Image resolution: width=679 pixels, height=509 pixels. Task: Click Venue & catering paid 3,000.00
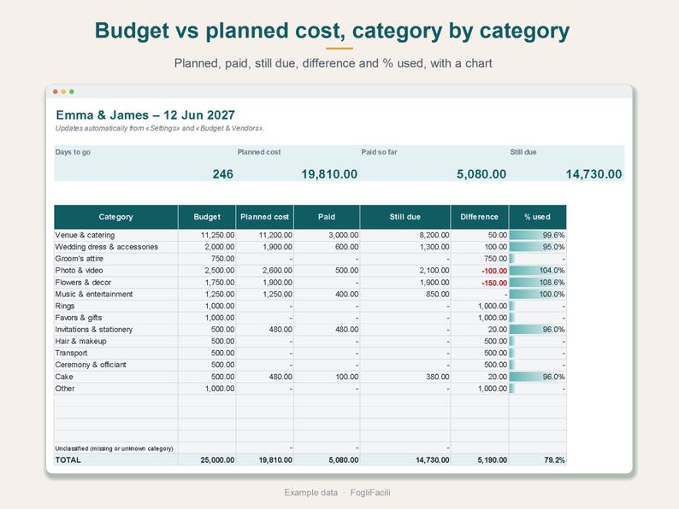click(x=327, y=235)
